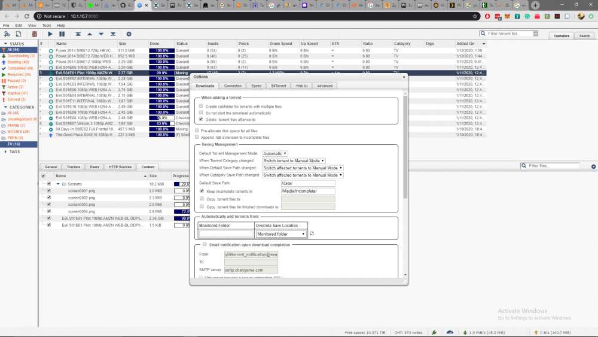Toggle Do not start the download automatically
Viewport: 598px width, 337px height.
201,113
